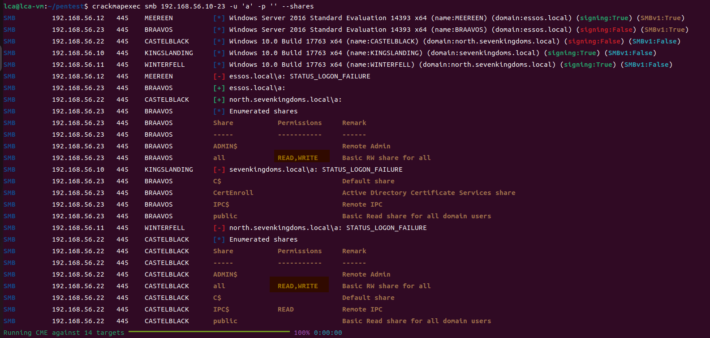The height and width of the screenshot is (338, 710).
Task: Click highlighted READ,WRITE for BRAAVOS all share
Action: (x=298, y=158)
